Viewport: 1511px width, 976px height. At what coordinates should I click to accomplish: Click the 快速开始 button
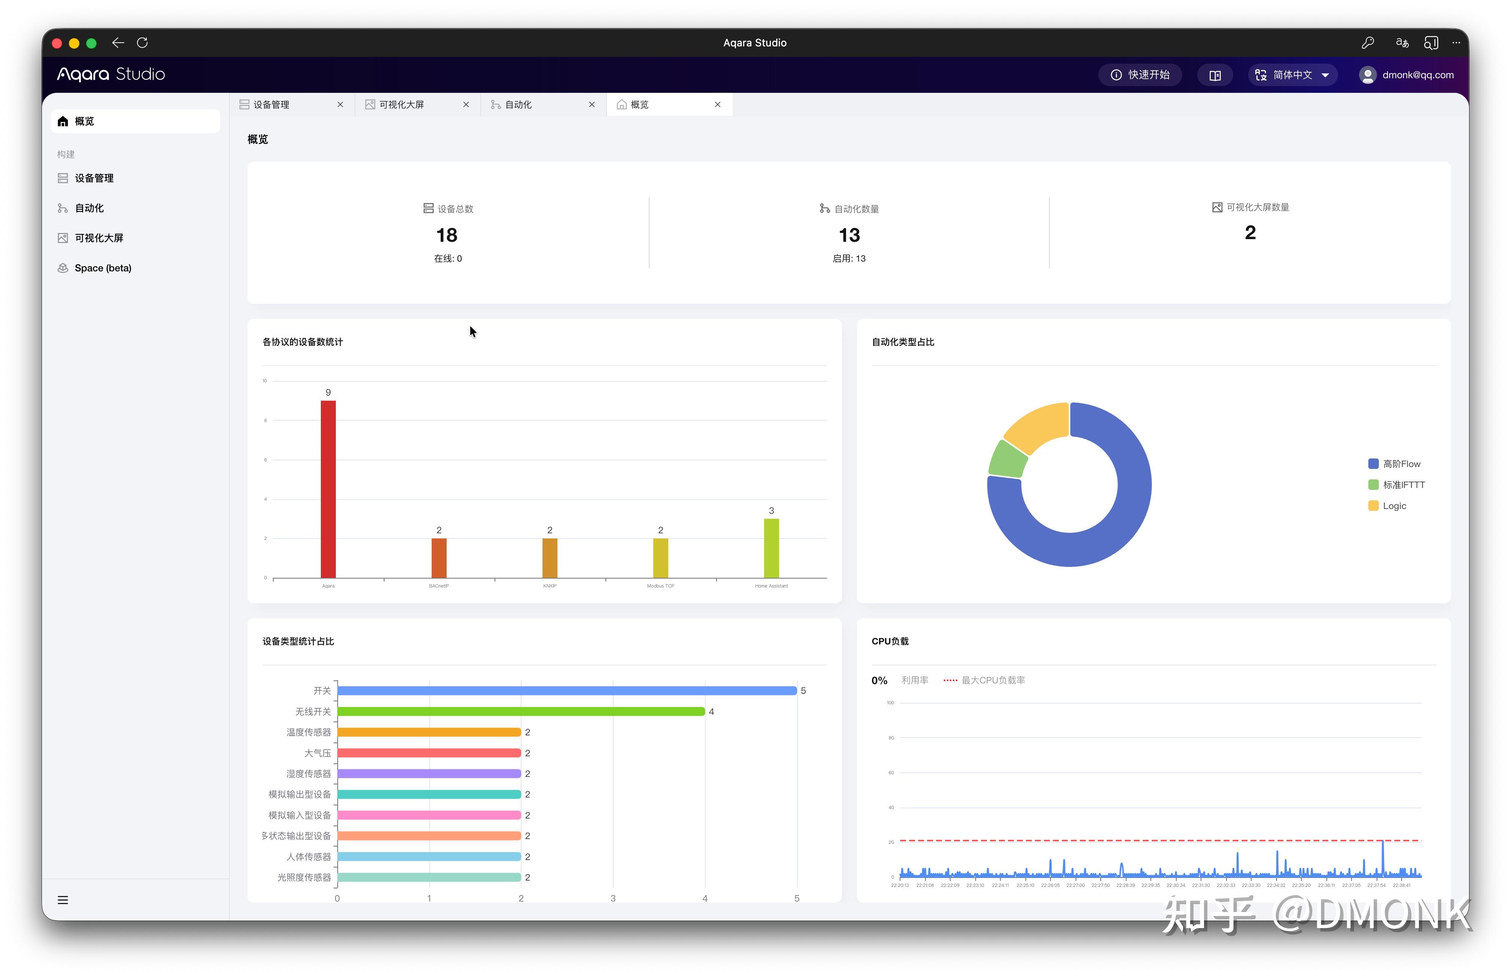pyautogui.click(x=1140, y=75)
